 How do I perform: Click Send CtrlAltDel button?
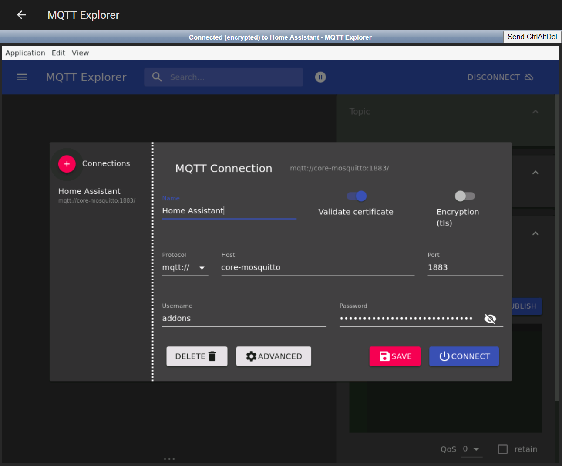coord(532,37)
